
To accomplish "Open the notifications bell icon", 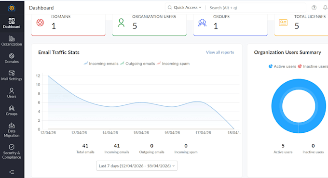I will [325, 8].
